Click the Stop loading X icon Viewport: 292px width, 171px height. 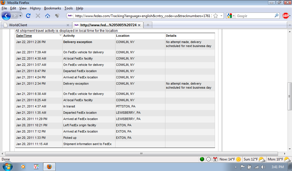(38, 16)
